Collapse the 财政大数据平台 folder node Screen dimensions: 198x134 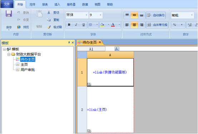(9, 55)
